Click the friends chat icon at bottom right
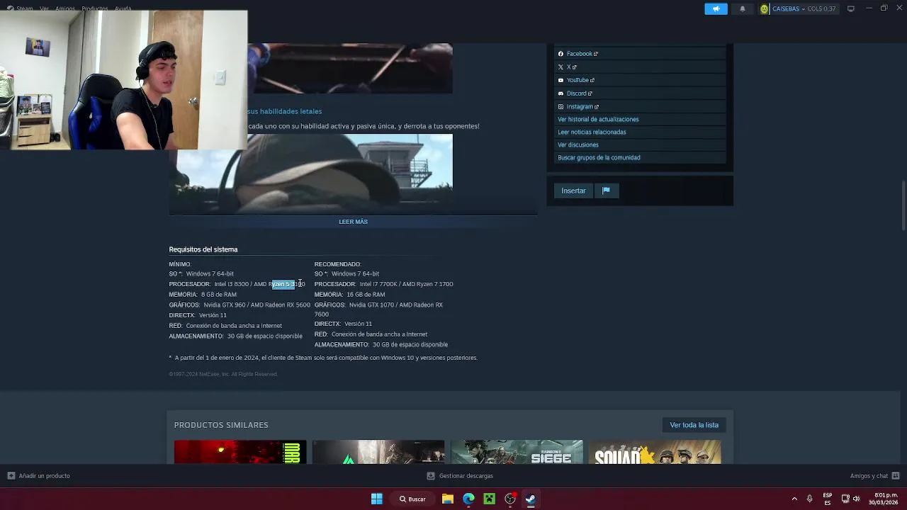 coord(896,476)
